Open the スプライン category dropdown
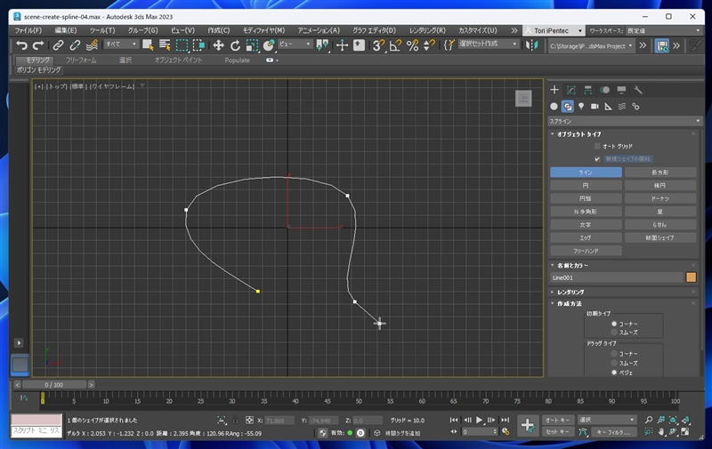The image size is (712, 449). (625, 121)
